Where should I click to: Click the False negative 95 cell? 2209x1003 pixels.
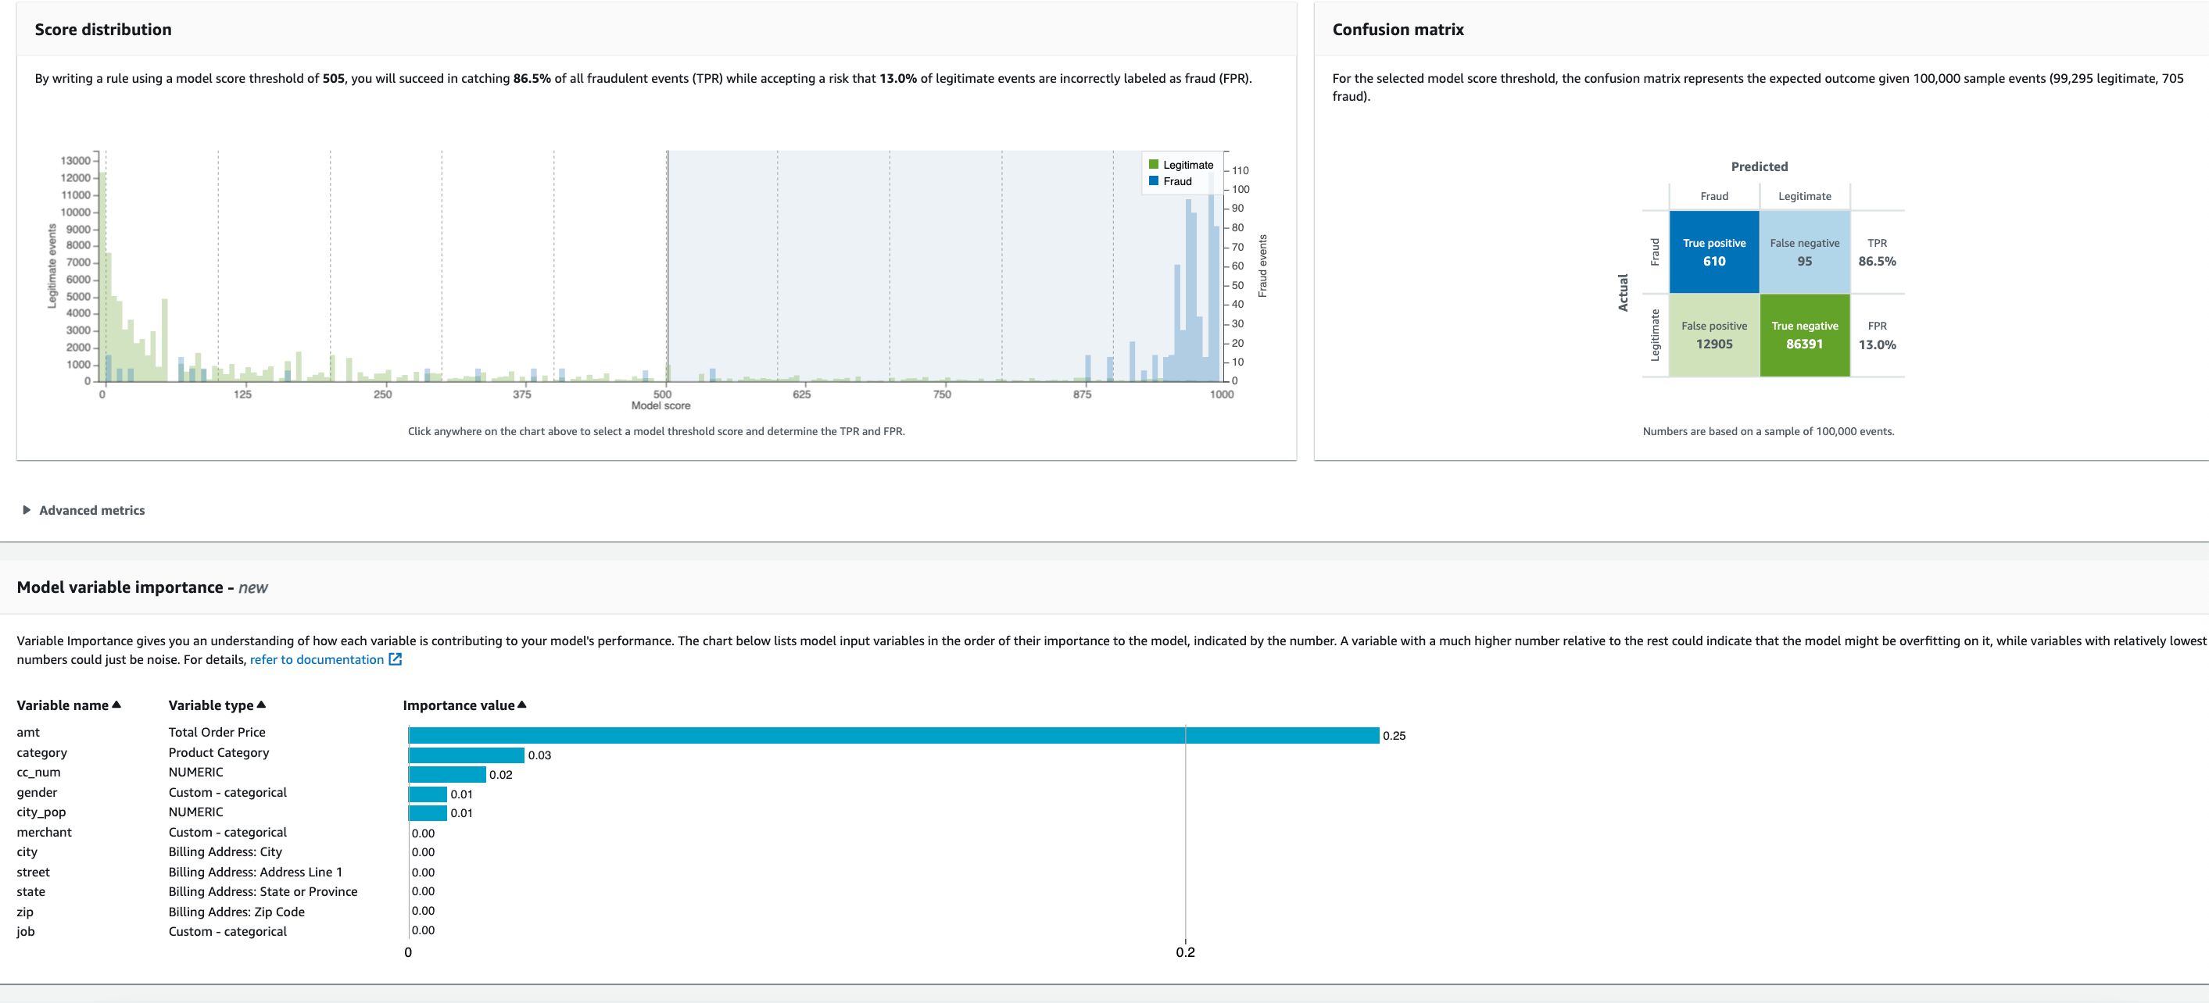[x=1804, y=252]
